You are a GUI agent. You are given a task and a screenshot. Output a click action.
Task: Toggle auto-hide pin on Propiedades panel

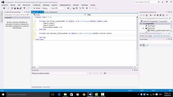169,39
